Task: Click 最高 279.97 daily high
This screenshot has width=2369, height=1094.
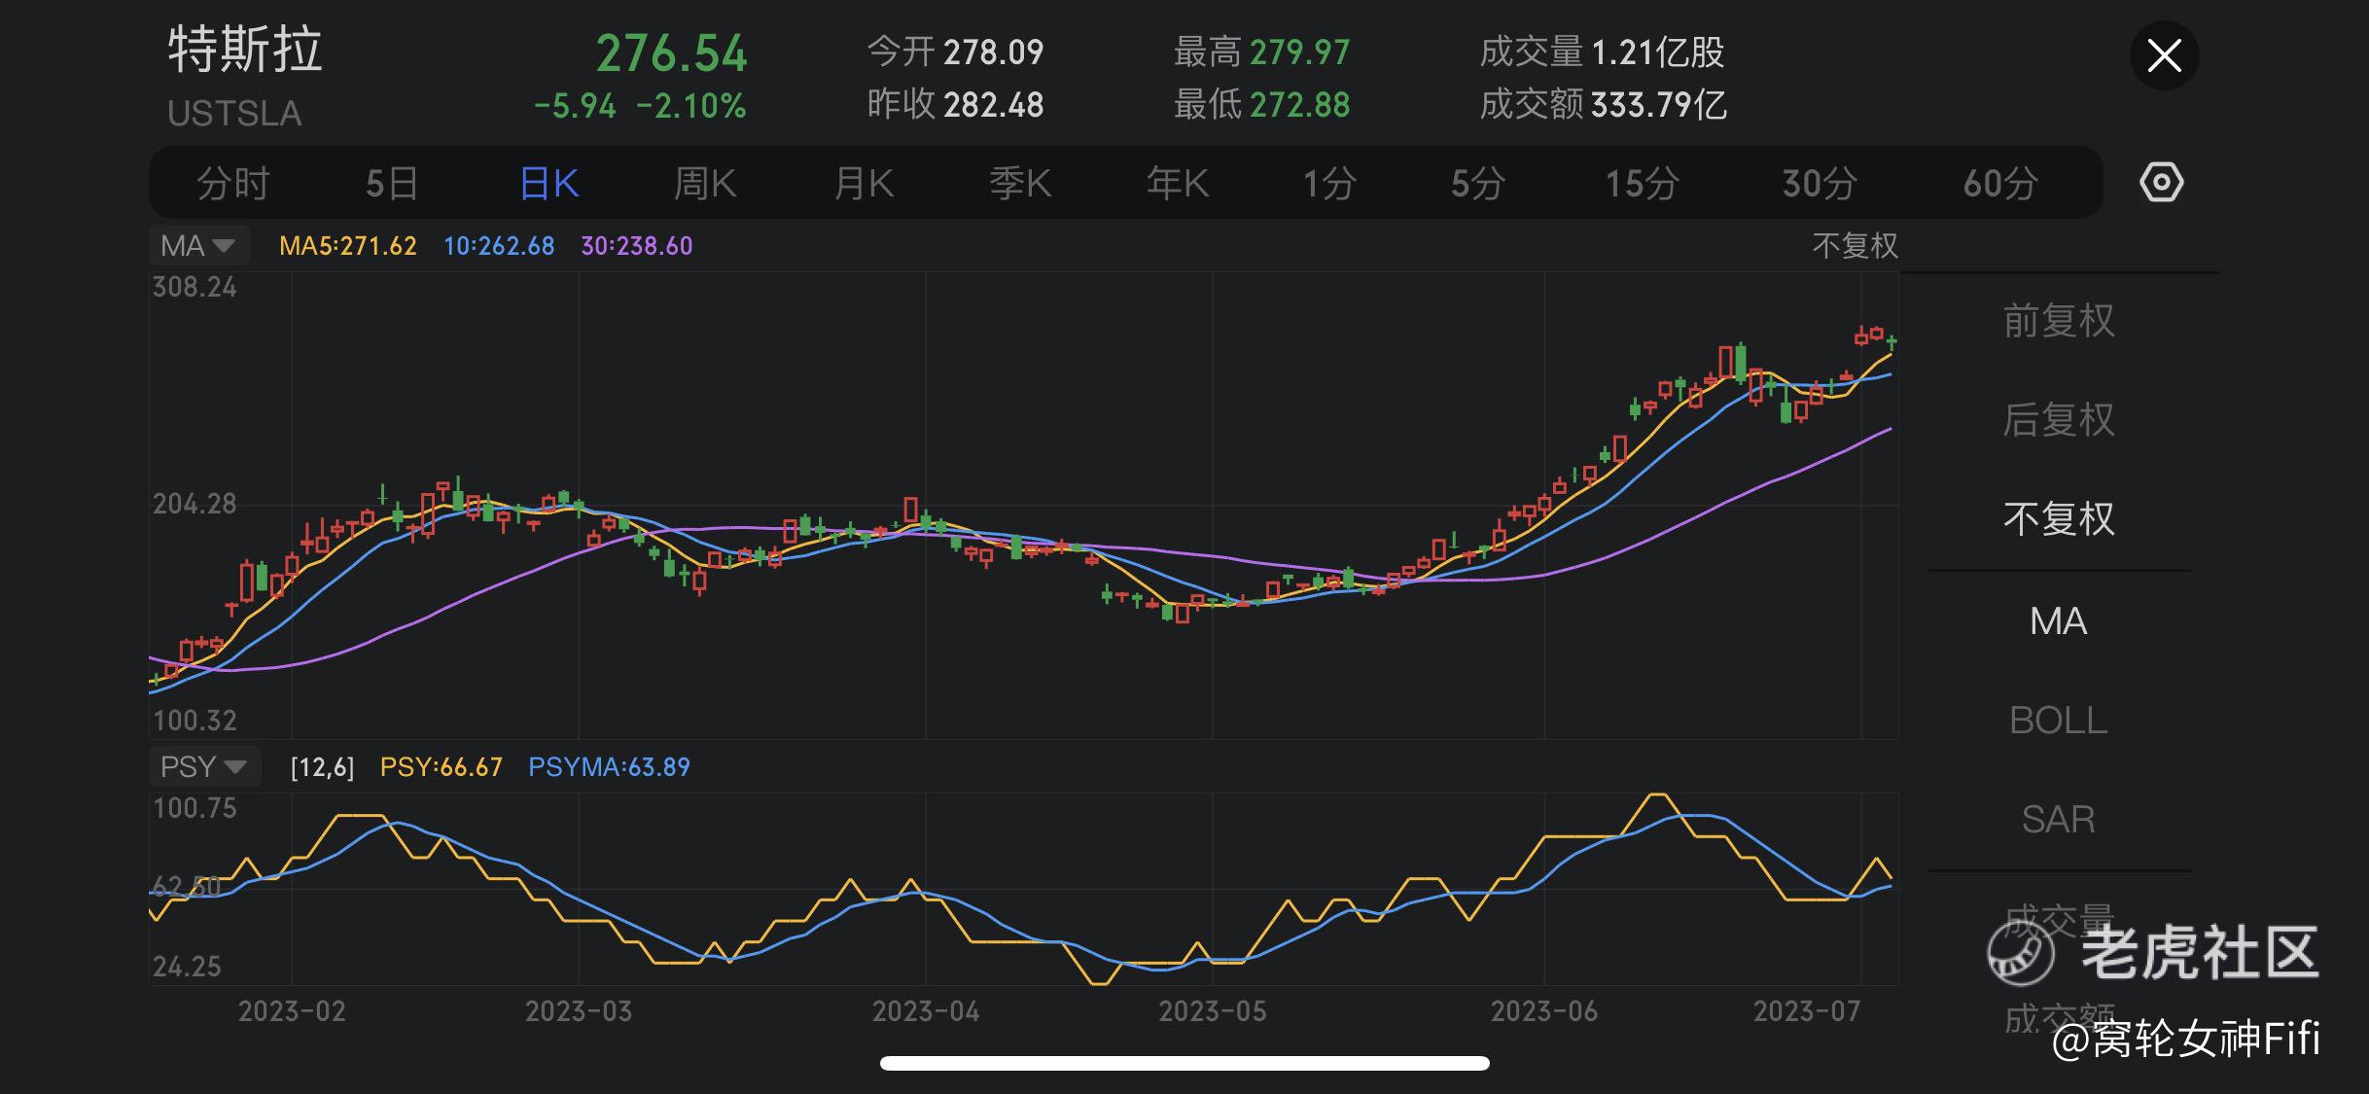Action: click(x=1261, y=52)
